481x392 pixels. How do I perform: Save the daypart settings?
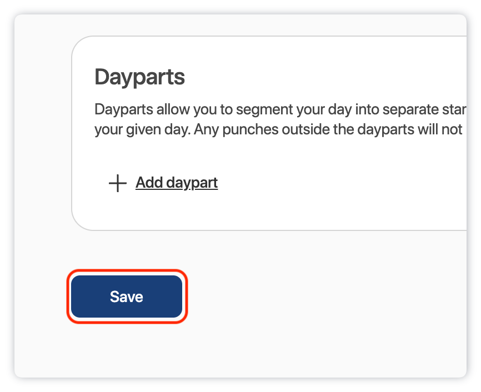(127, 296)
